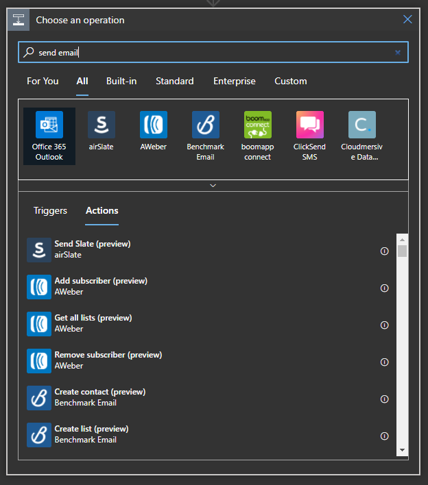Choose Add subscriber (preview) action
Image resolution: width=428 pixels, height=485 pixels.
point(208,287)
